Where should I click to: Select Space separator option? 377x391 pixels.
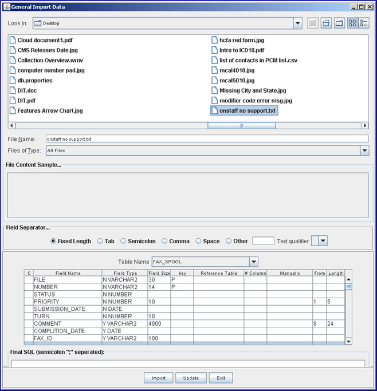coord(198,241)
